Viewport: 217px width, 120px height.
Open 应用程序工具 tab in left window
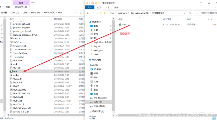click(21, 7)
